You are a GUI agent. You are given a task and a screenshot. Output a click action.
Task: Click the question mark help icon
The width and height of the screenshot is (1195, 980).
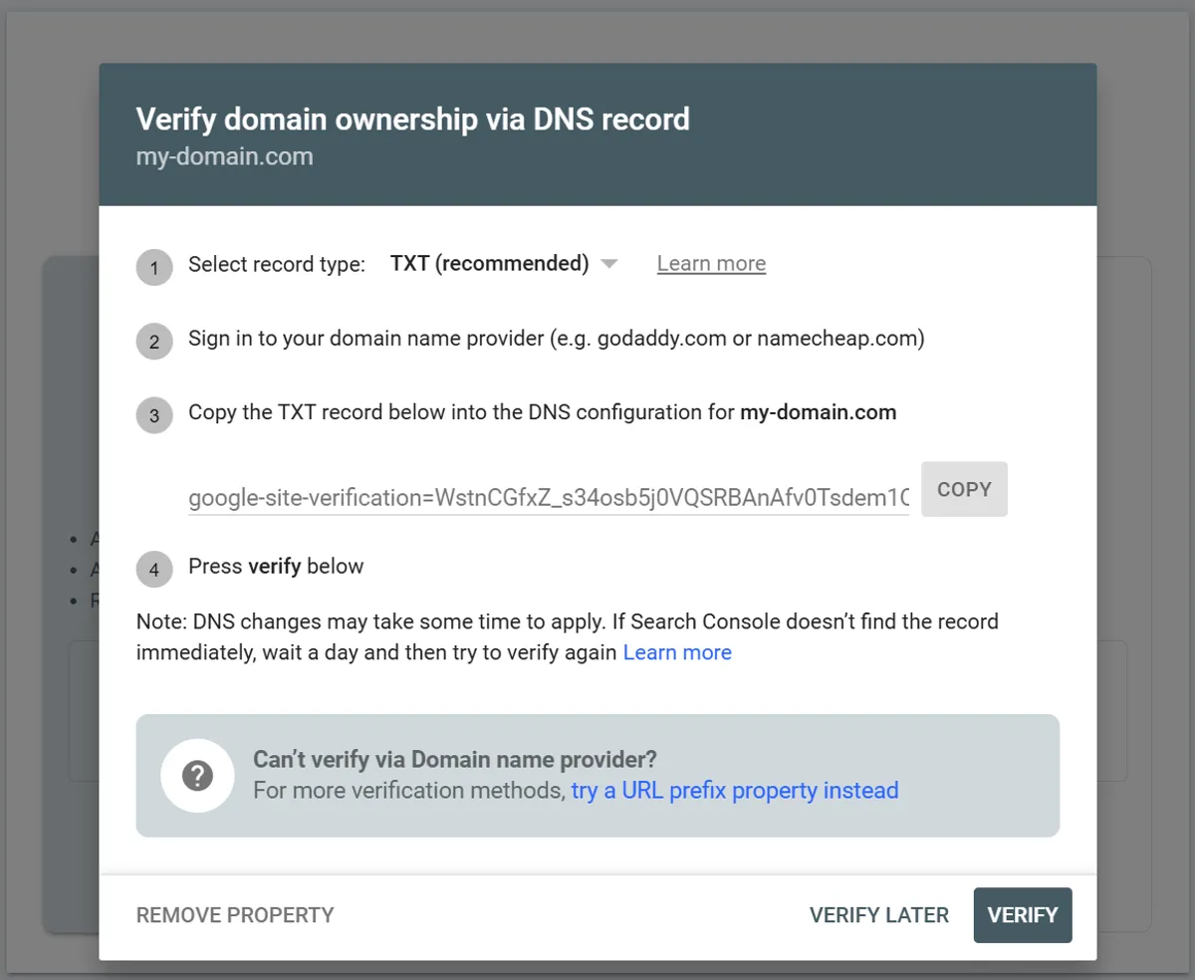(197, 775)
